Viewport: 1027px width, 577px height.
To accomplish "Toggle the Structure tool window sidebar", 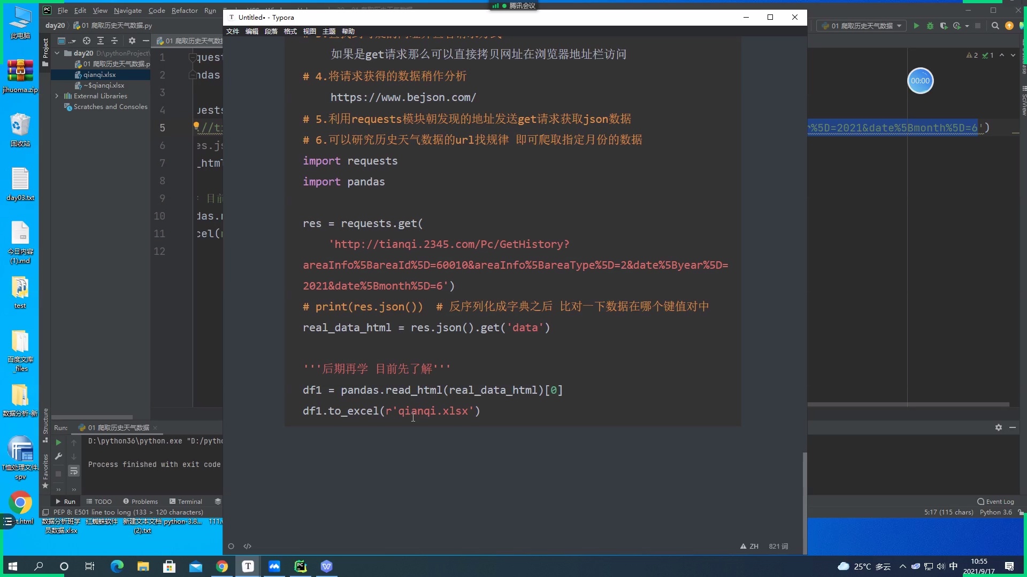I will (x=45, y=422).
